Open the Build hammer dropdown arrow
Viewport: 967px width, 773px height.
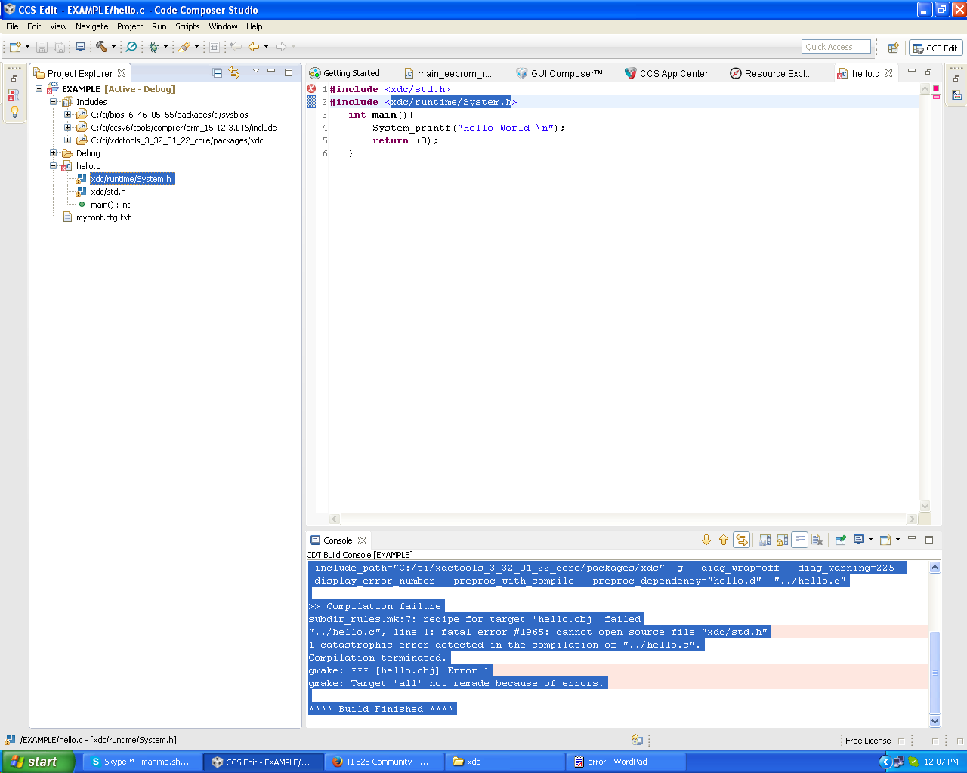click(x=114, y=47)
